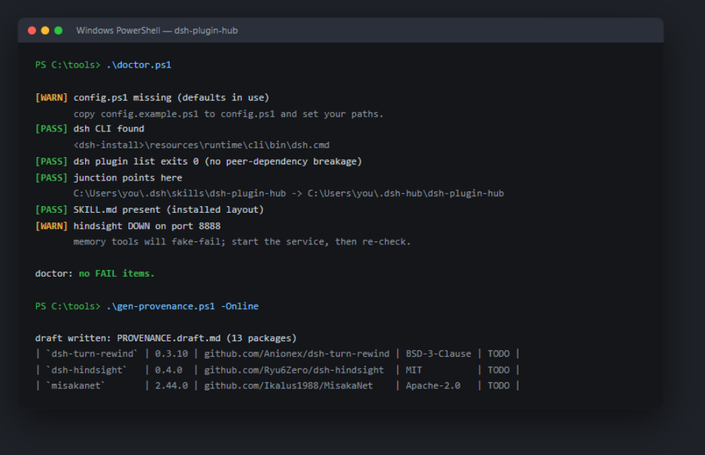
Task: Click the 'dsh CLI found' text
Action: tap(109, 129)
